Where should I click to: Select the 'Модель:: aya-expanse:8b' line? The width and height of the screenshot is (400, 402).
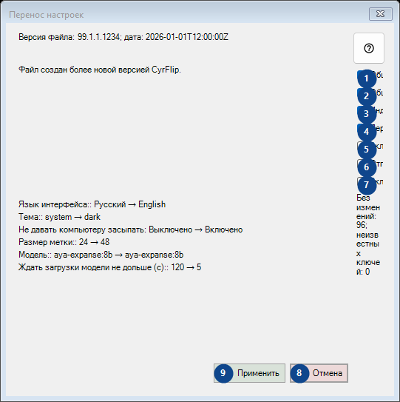tap(101, 255)
